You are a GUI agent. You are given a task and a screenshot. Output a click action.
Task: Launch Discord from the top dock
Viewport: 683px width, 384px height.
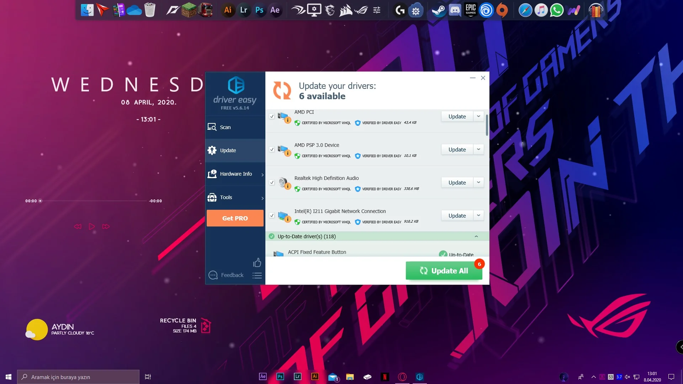[x=455, y=10]
